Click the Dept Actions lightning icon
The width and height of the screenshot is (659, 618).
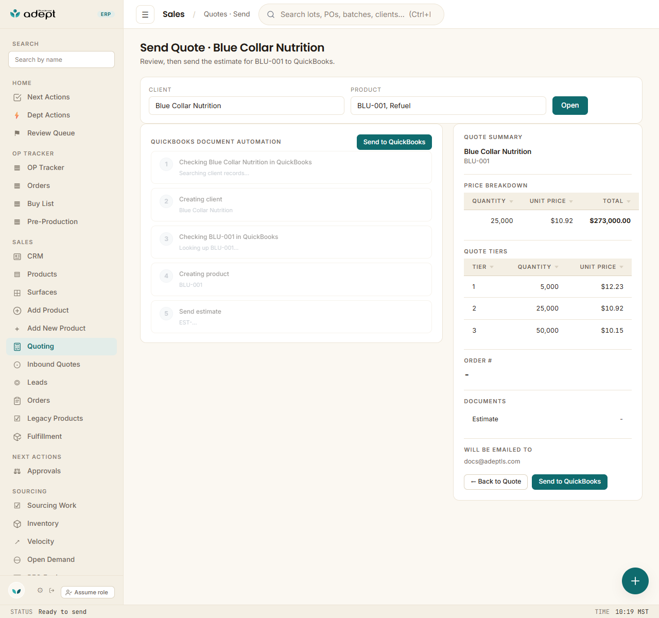coord(17,115)
